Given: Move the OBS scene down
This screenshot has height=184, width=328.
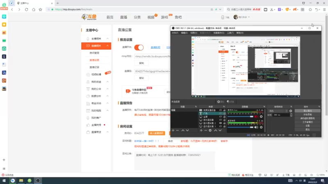Looking at the screenshot, I should pyautogui.click(x=187, y=130).
